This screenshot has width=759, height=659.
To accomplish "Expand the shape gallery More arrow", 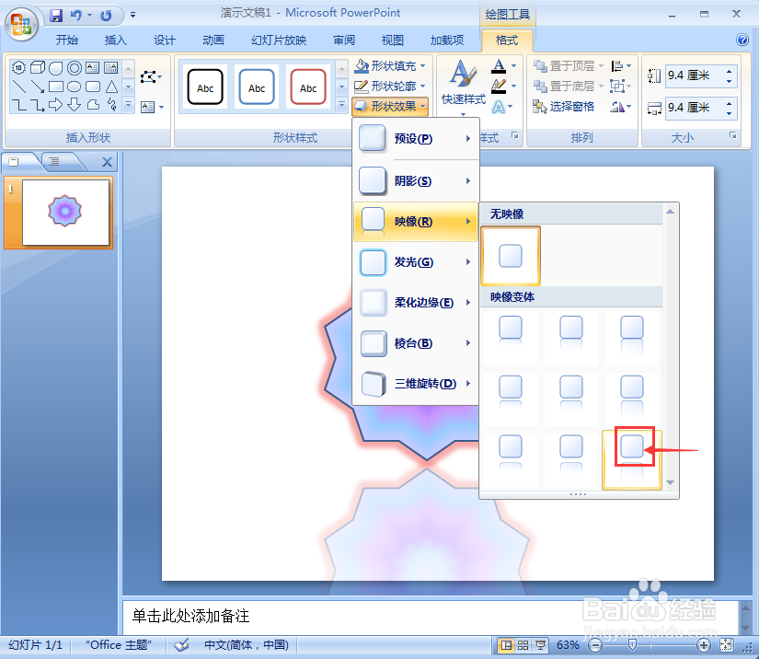I will (128, 104).
